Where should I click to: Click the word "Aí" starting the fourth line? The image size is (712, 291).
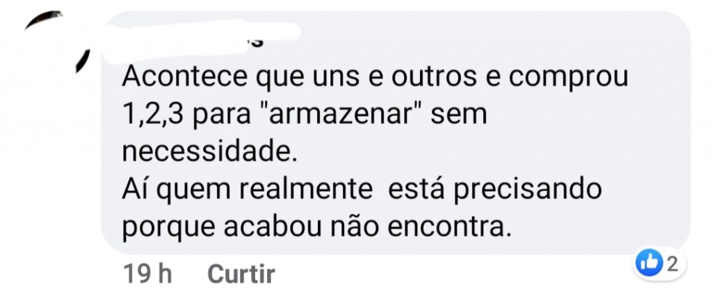click(x=136, y=189)
